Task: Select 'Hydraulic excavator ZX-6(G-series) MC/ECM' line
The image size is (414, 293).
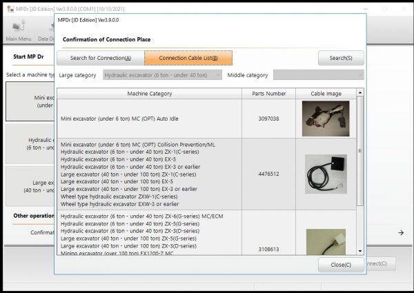Action: [141, 216]
